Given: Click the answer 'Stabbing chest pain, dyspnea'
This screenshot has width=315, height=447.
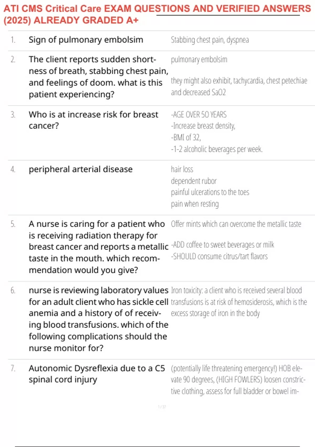Looking at the screenshot, I should [x=210, y=40].
